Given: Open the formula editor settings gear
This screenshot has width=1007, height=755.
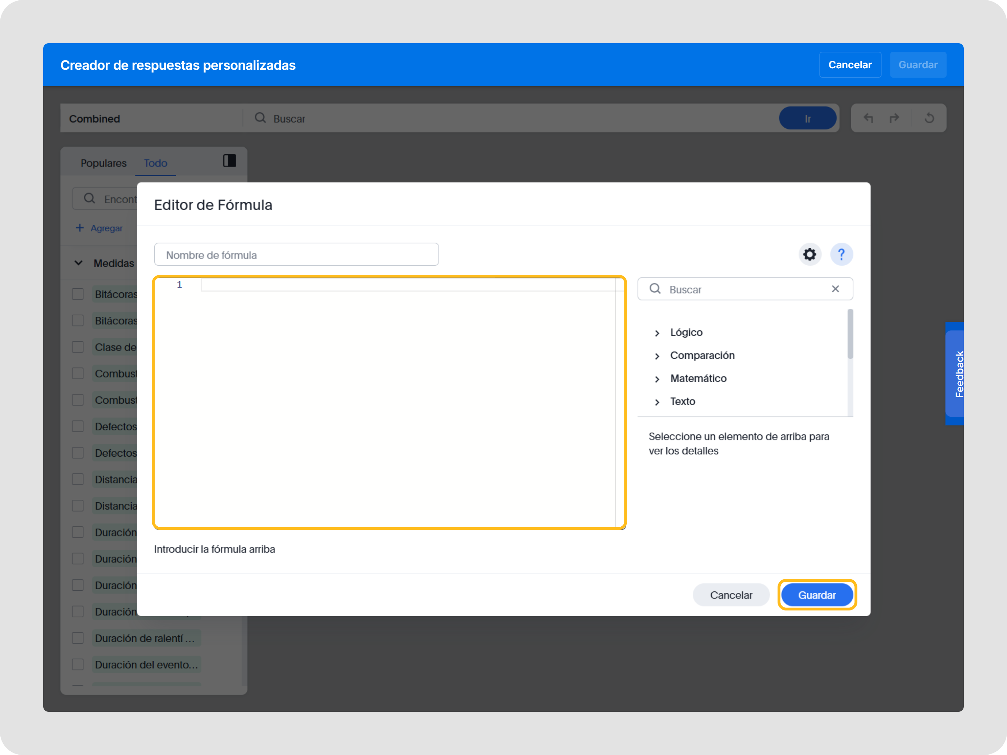Looking at the screenshot, I should [x=810, y=255].
